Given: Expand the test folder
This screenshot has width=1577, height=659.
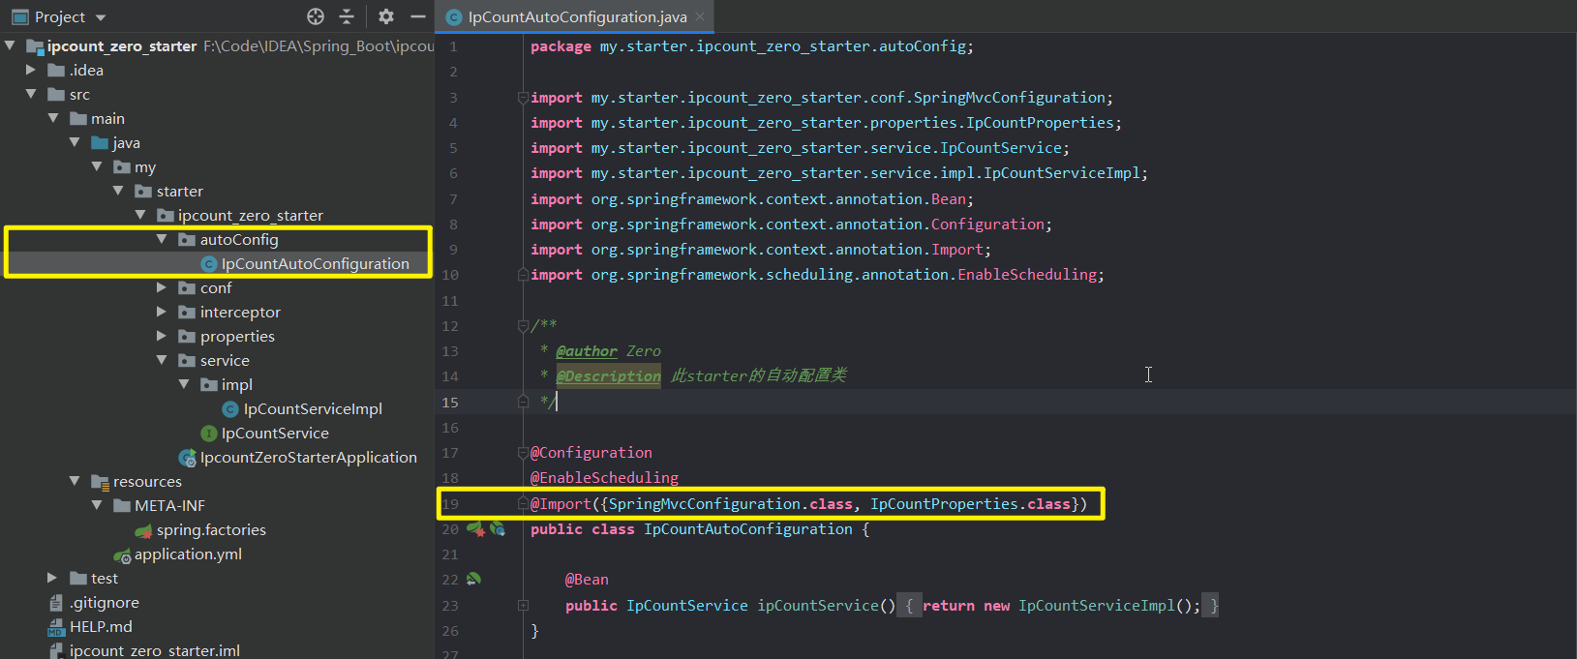Looking at the screenshot, I should pyautogui.click(x=52, y=578).
